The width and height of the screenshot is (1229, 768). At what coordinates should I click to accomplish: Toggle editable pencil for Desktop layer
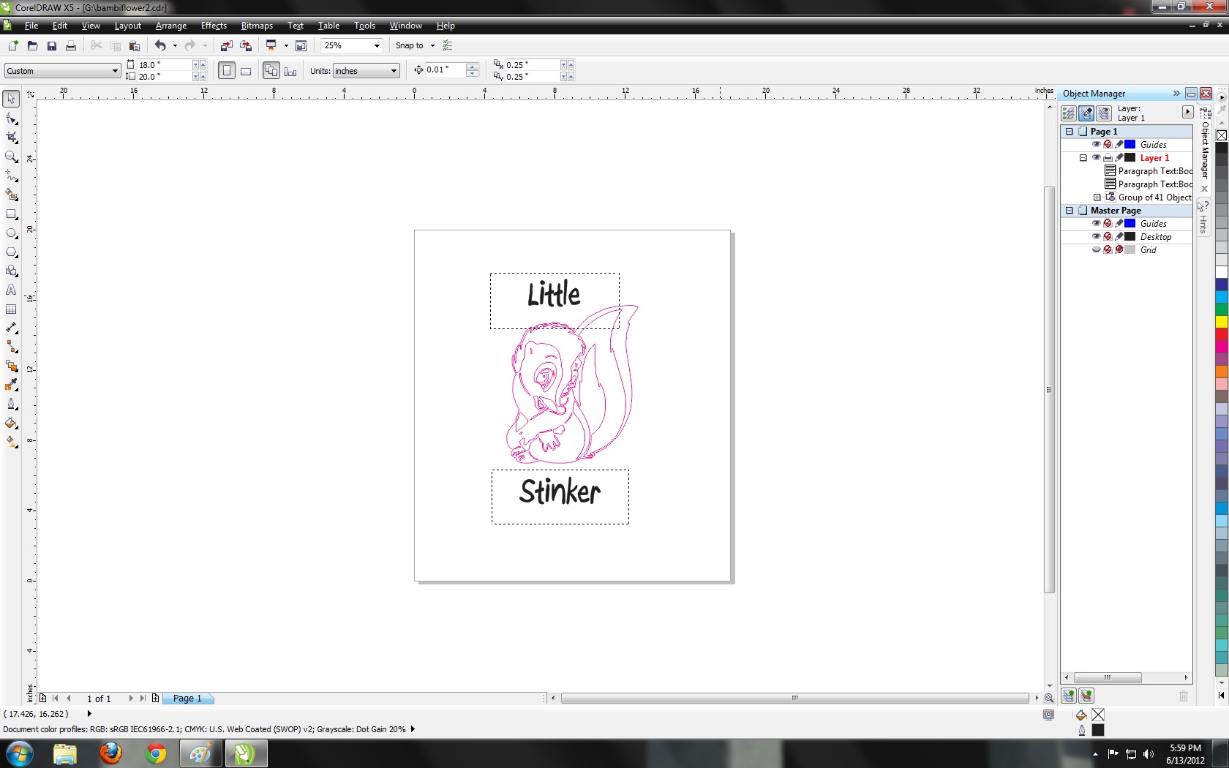point(1119,236)
